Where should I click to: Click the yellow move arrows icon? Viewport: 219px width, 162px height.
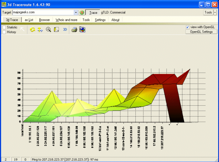tap(40, 29)
